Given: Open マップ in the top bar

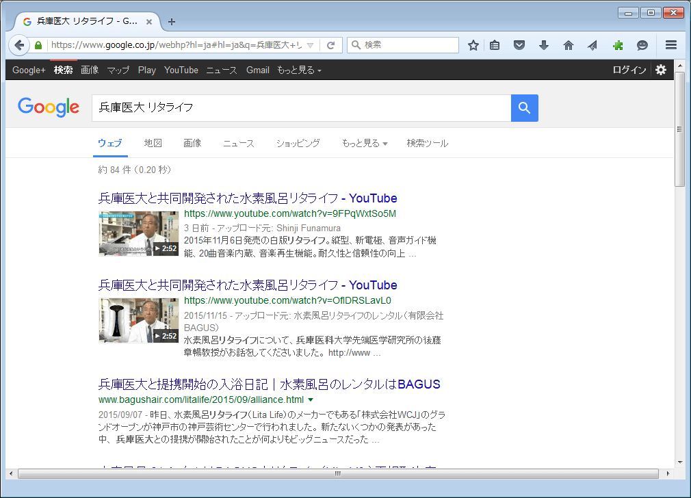Looking at the screenshot, I should (118, 70).
